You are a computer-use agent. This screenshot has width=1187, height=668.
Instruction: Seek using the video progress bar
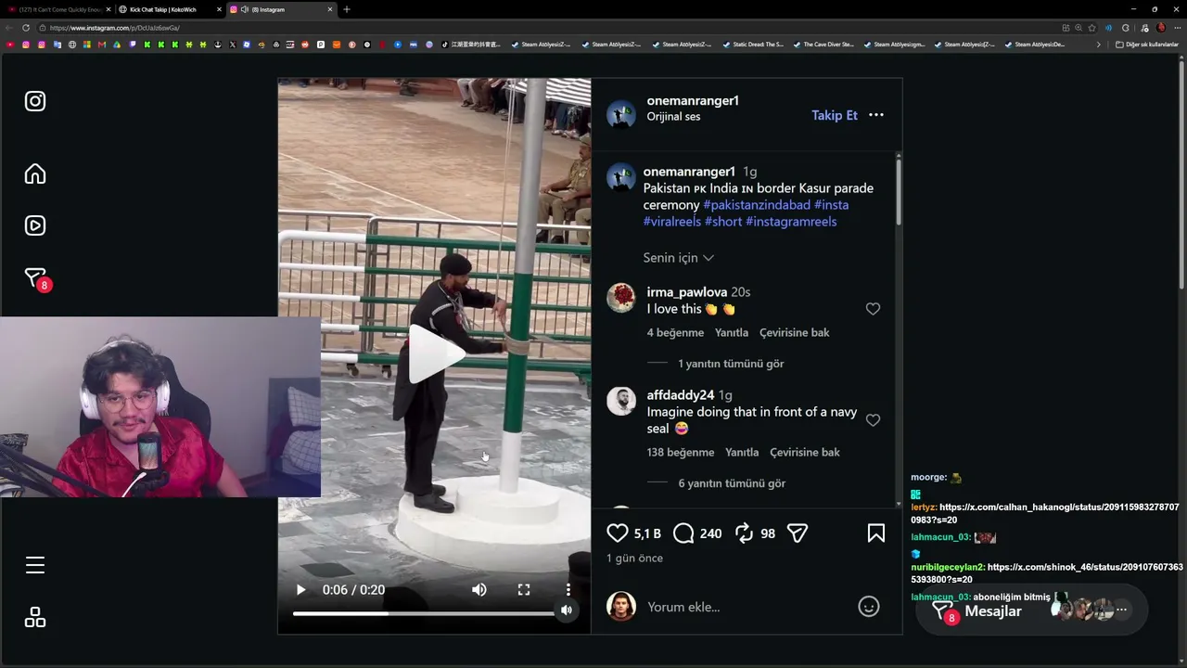click(x=424, y=613)
